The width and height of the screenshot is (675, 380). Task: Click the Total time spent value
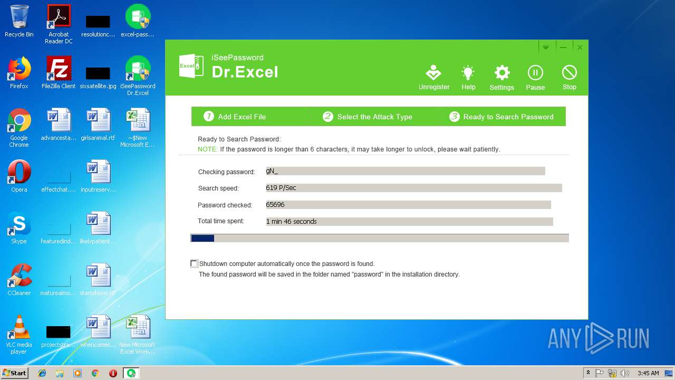pos(409,222)
